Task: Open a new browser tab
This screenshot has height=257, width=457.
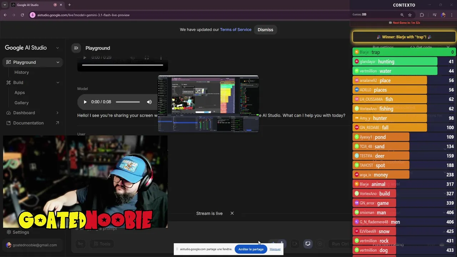Action: [69, 5]
